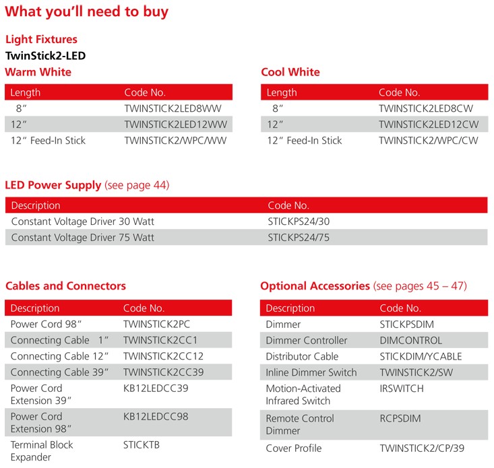Click the TWINSTICK2/WPC/WW code cell
Viewport: 494px width, 468px height.
(x=175, y=141)
